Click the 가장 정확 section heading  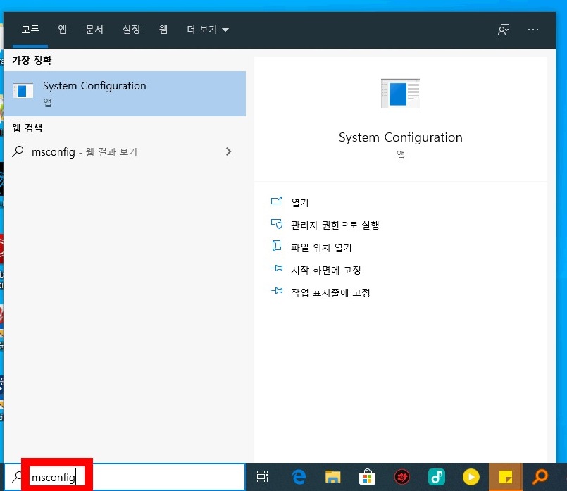tap(32, 61)
